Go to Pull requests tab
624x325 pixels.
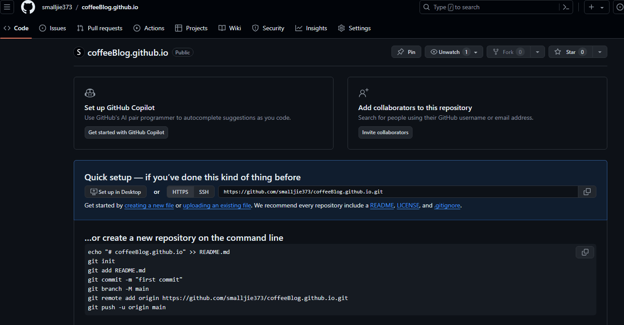point(100,28)
